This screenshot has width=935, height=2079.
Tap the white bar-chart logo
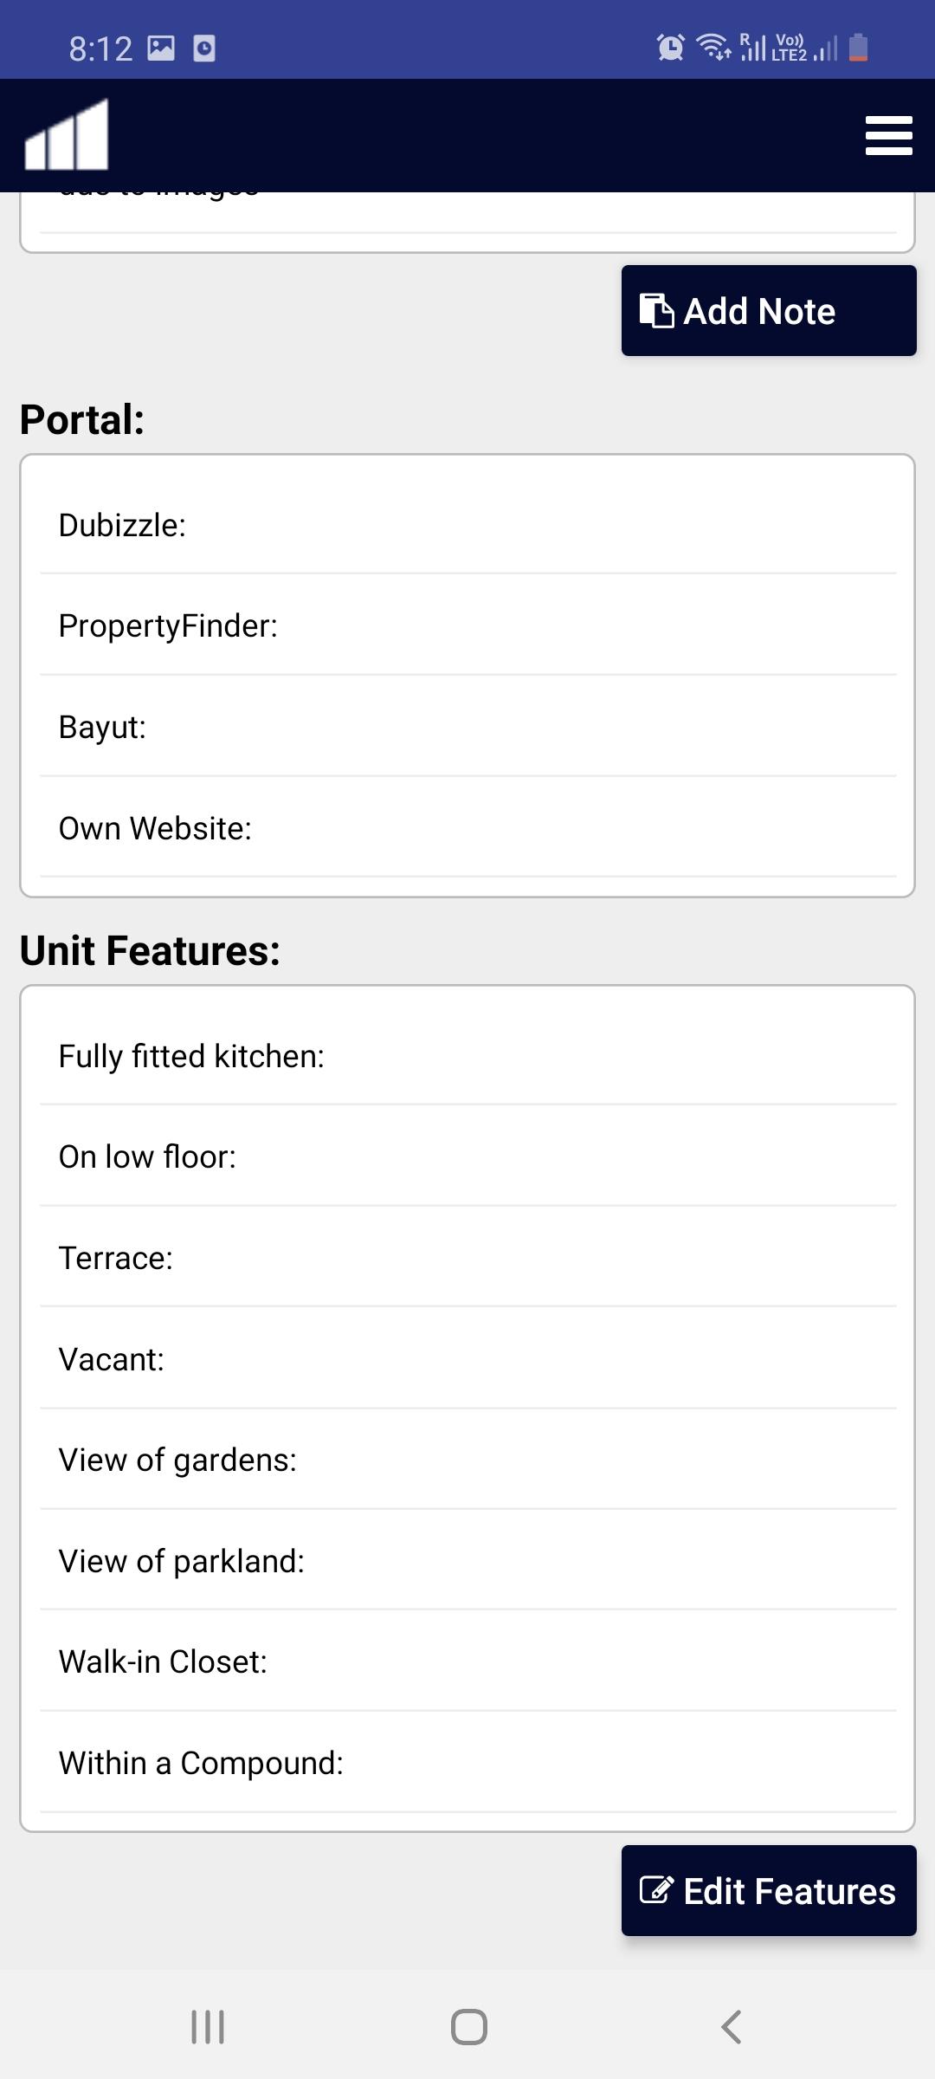click(67, 134)
